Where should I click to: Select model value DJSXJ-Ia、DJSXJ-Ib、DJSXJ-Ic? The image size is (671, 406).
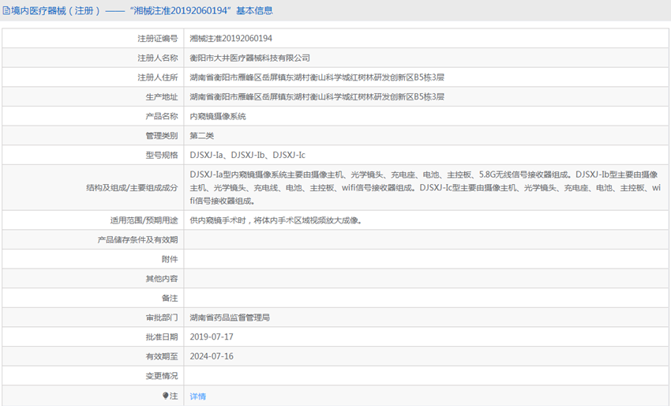click(248, 155)
